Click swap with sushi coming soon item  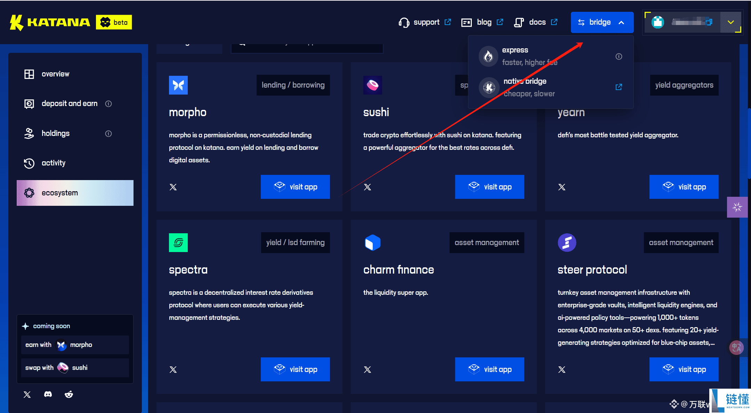(x=75, y=368)
